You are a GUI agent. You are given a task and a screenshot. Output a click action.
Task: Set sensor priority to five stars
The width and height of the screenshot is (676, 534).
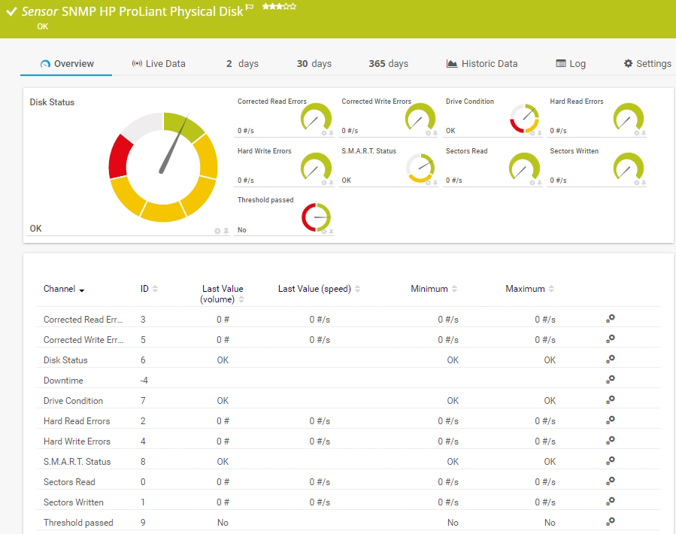293,6
